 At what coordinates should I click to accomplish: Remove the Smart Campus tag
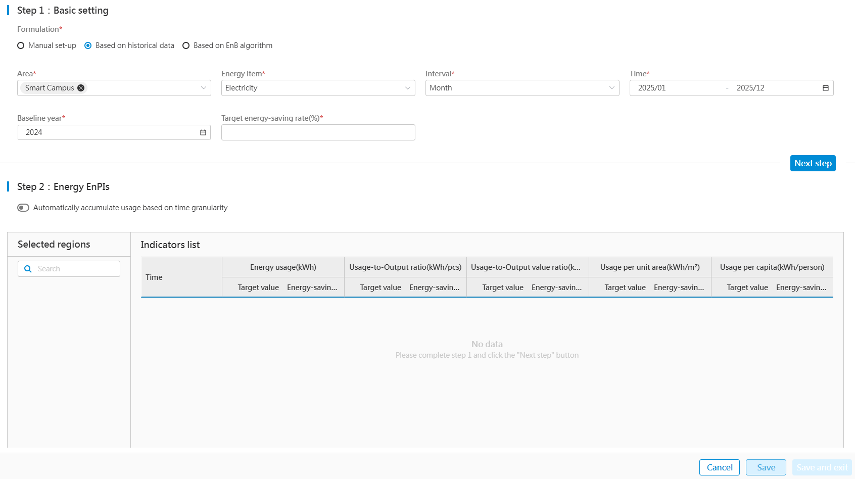pos(81,88)
